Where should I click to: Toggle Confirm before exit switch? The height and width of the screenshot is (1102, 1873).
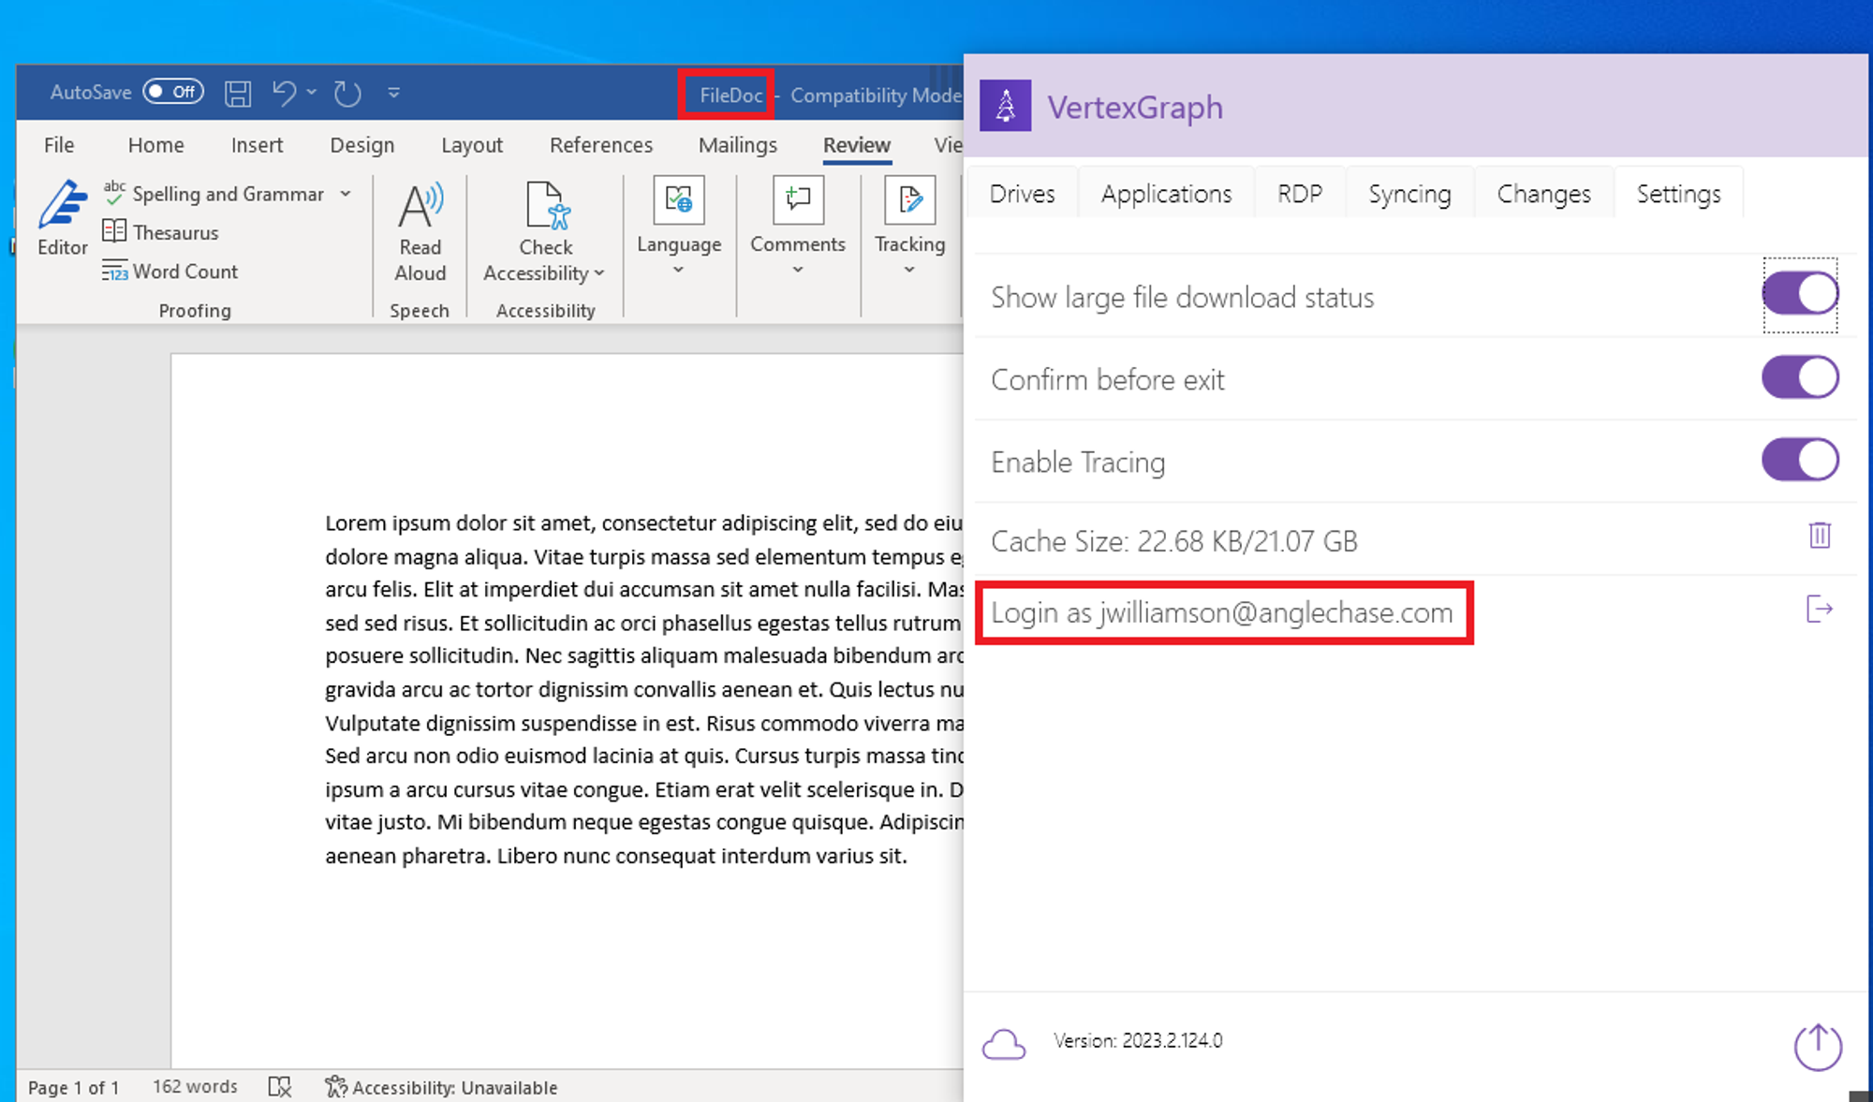(1800, 377)
